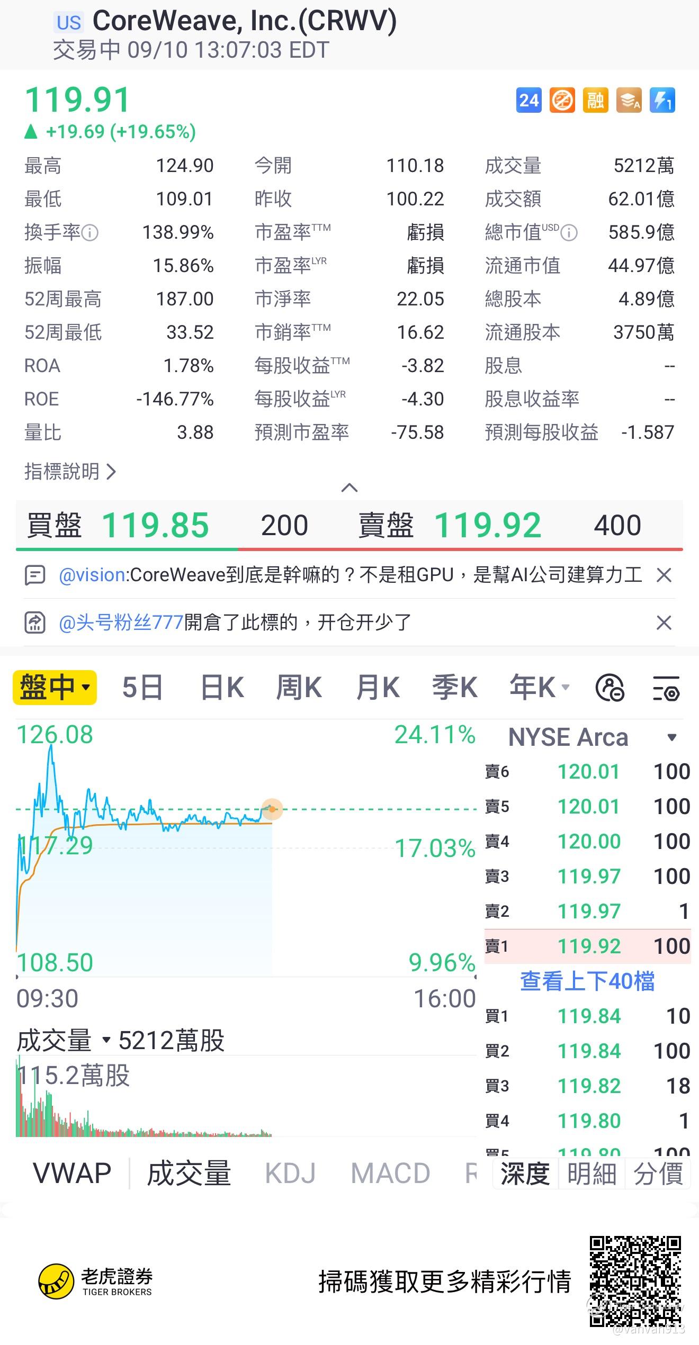Open info icon beside 總市值

point(569,232)
